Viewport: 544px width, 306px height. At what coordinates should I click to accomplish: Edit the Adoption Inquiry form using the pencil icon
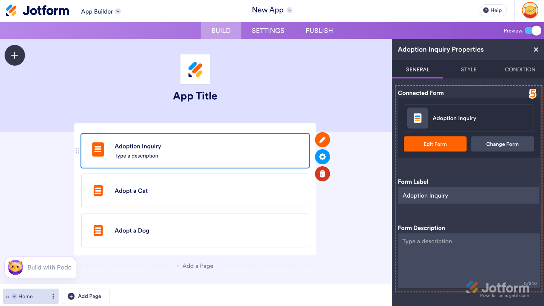point(322,139)
